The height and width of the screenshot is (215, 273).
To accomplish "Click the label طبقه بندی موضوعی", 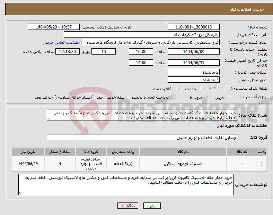I will [249, 88].
